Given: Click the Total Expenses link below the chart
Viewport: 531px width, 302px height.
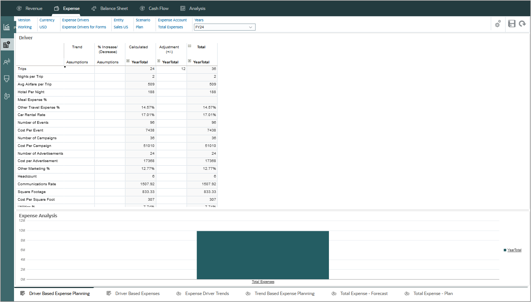Looking at the screenshot, I should tap(263, 281).
